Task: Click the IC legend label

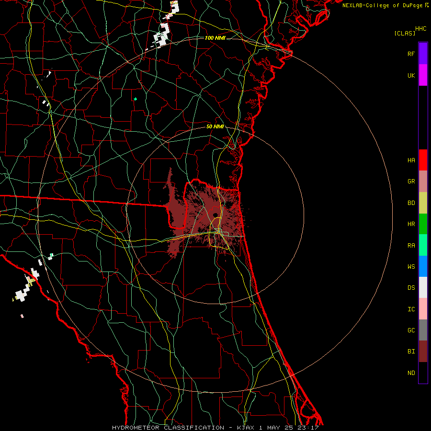Action: pyautogui.click(x=411, y=309)
